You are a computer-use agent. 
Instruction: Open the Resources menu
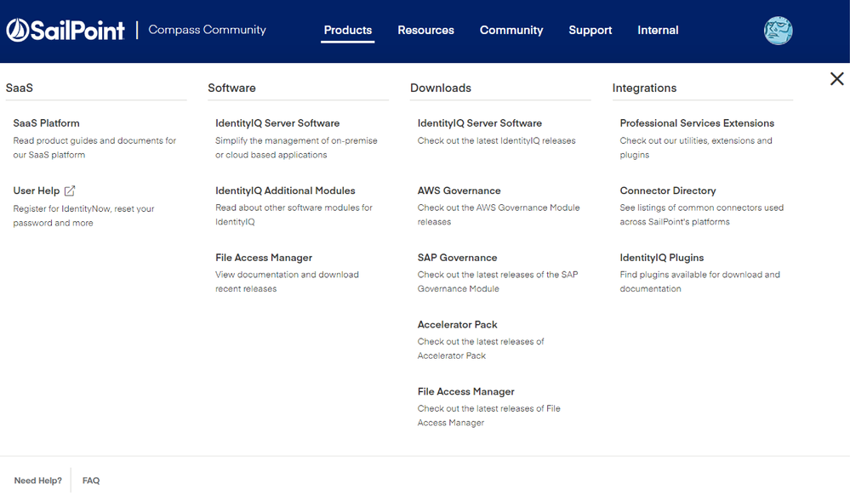click(x=425, y=31)
